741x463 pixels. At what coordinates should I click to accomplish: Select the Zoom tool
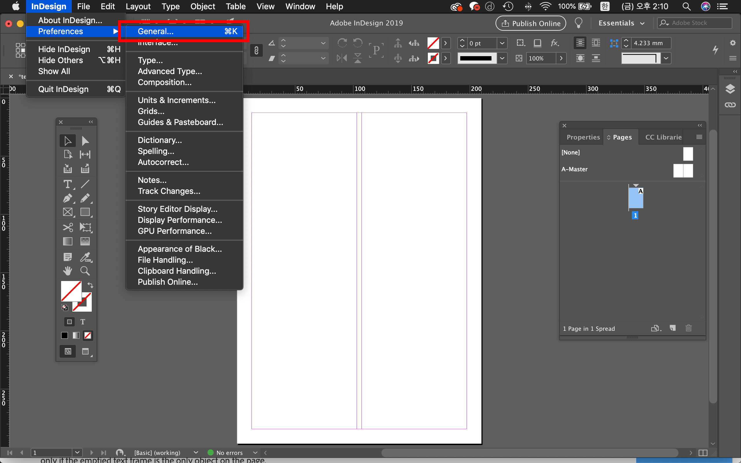pos(85,271)
